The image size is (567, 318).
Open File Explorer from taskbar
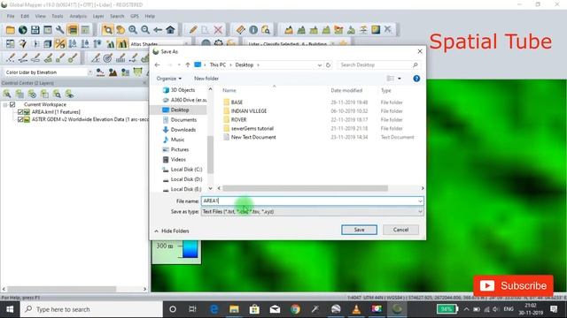tap(234, 309)
